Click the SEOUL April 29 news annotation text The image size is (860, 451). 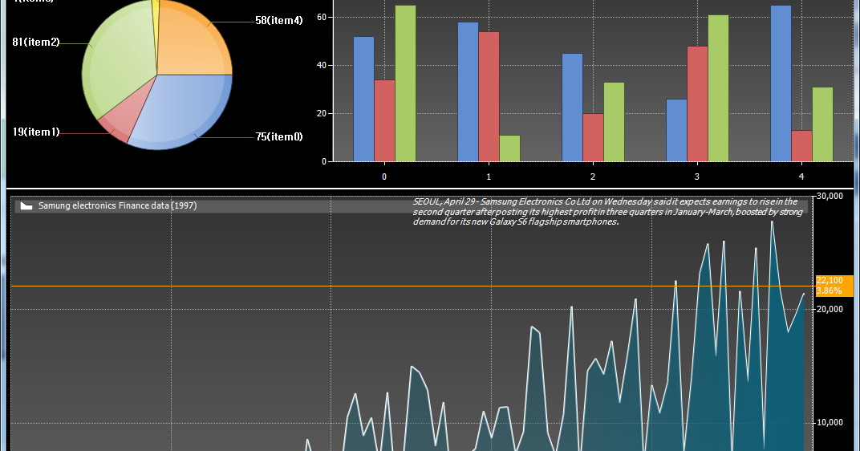[x=607, y=212]
